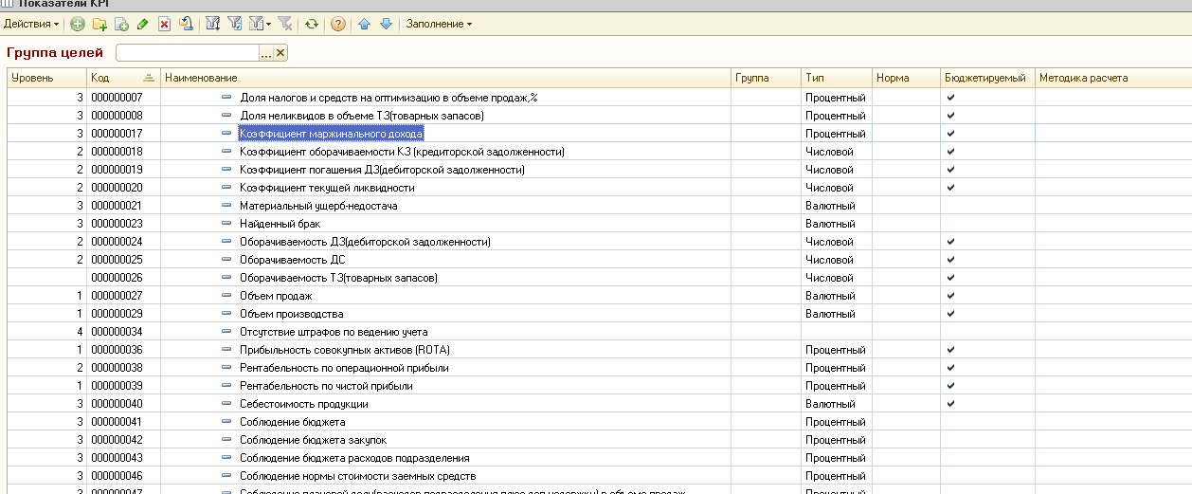The height and width of the screenshot is (494, 1192).
Task: Click the Норма column header
Action: click(x=906, y=78)
